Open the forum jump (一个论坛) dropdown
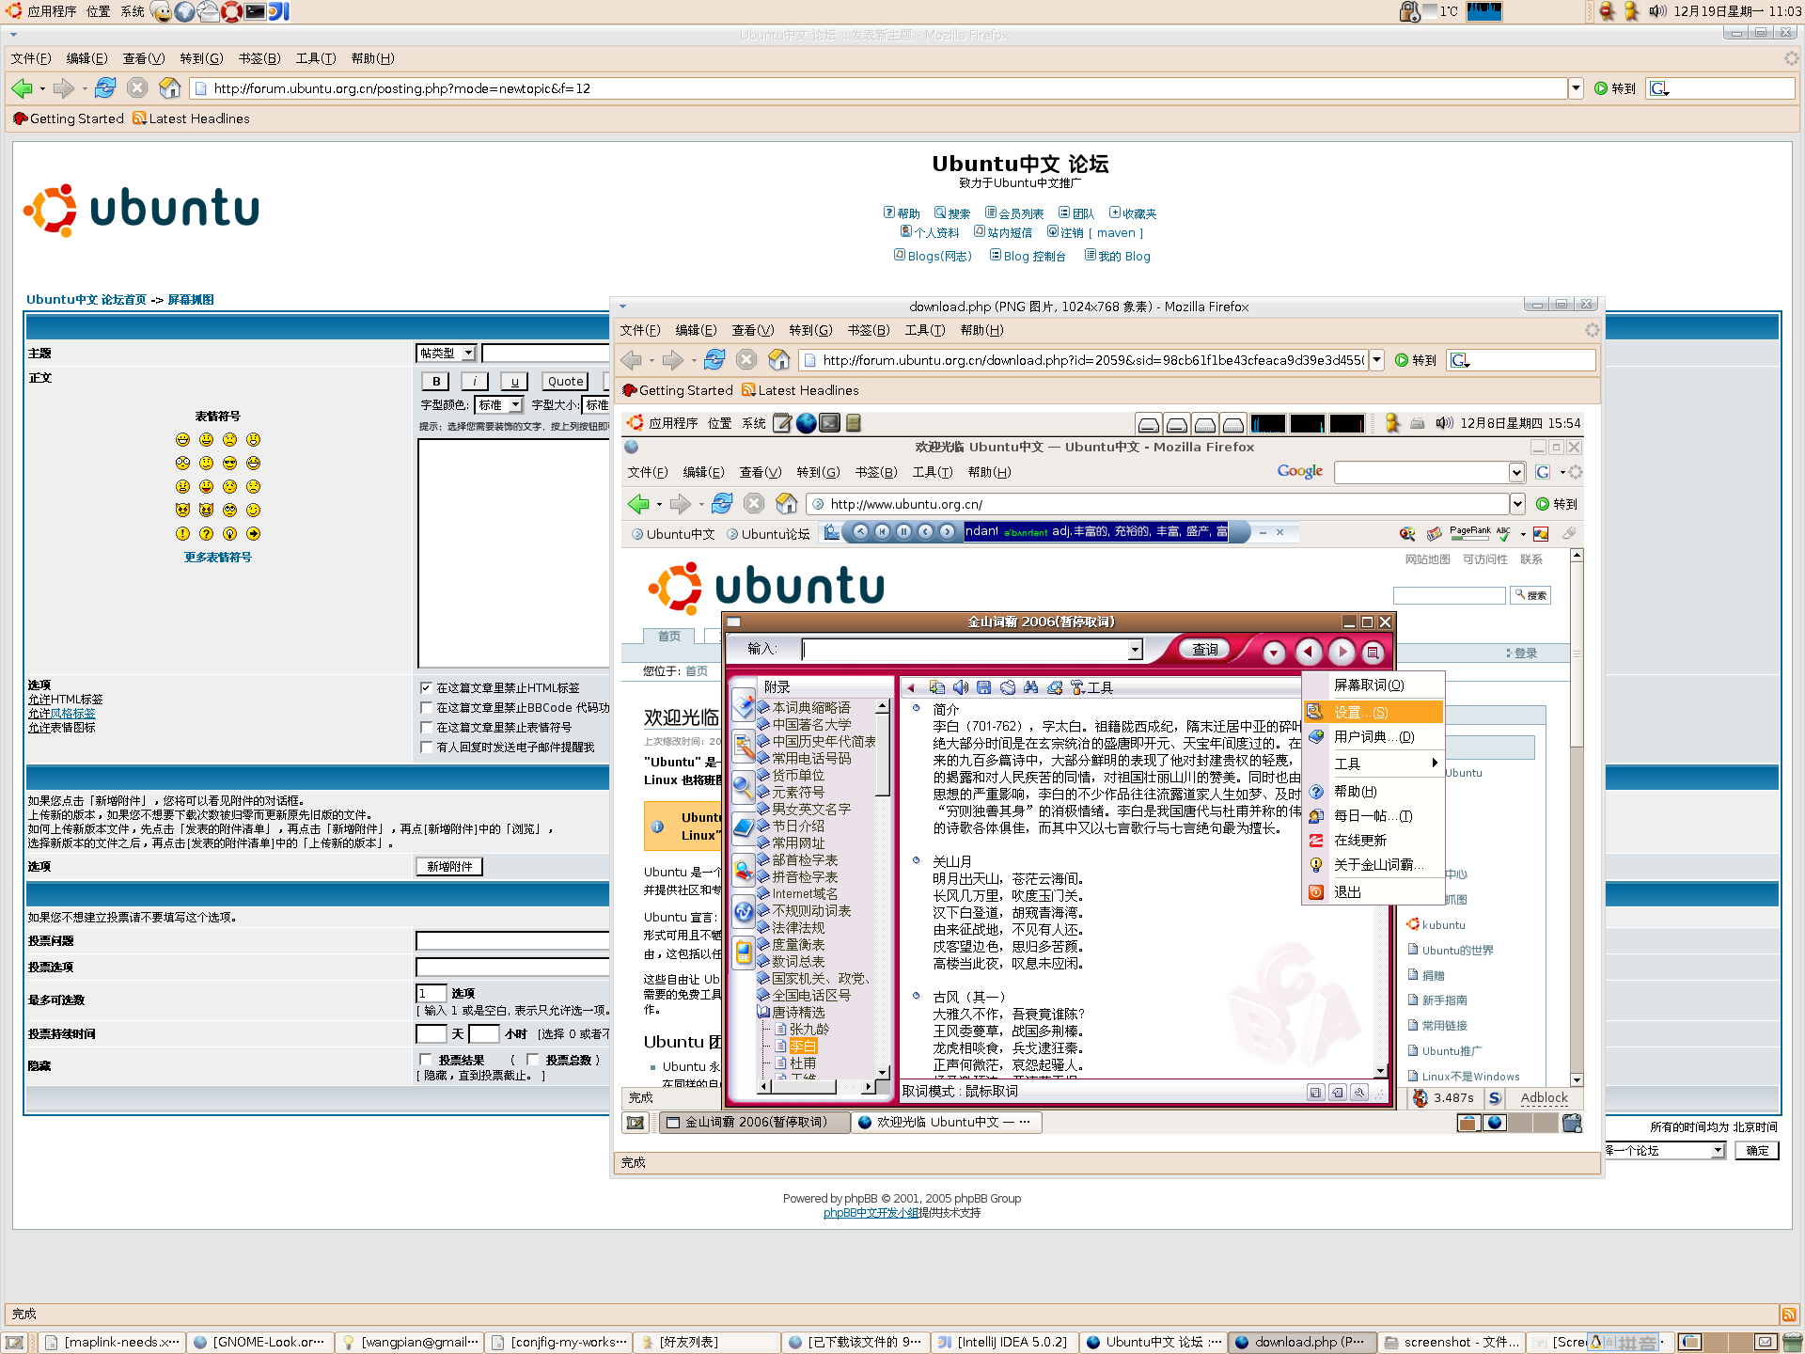Screen dimensions: 1805x1354 tap(1665, 1151)
